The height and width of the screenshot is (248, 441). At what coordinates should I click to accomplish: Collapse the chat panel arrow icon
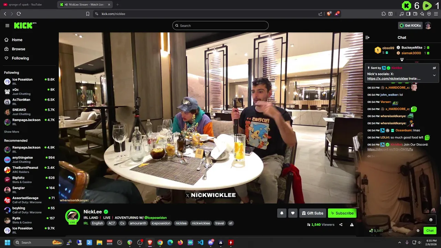pos(367,38)
